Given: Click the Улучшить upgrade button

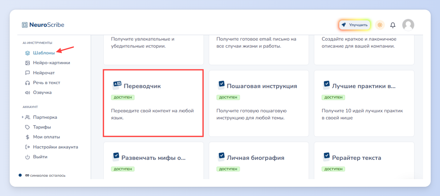Looking at the screenshot, I should tap(355, 25).
